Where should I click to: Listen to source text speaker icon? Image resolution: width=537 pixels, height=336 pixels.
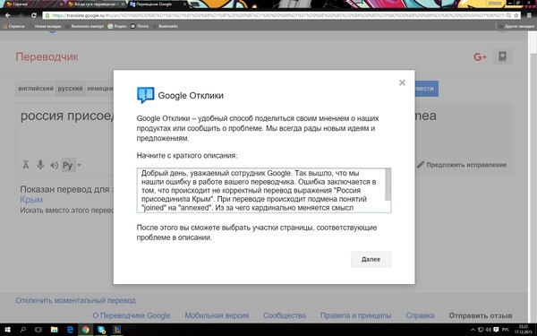54,165
